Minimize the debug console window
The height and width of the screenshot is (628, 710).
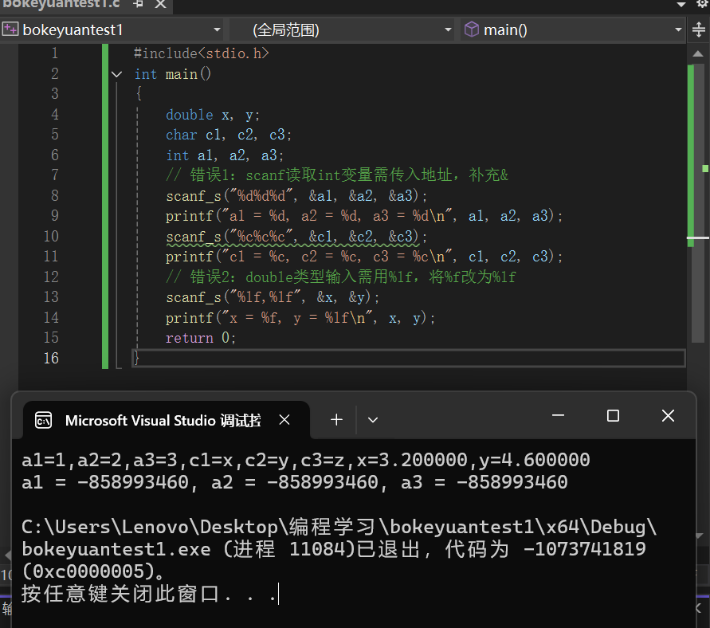point(559,415)
